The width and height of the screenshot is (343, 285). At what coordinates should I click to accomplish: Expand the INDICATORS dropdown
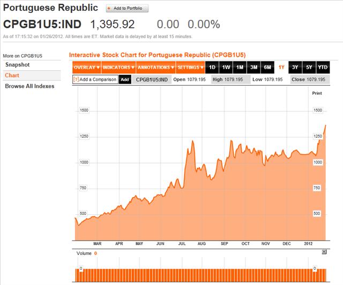pos(118,67)
